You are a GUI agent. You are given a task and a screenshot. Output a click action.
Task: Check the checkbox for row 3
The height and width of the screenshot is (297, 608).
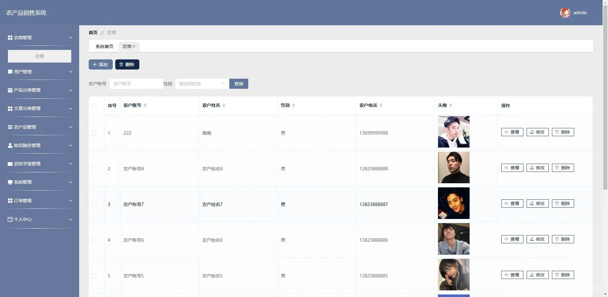94,204
